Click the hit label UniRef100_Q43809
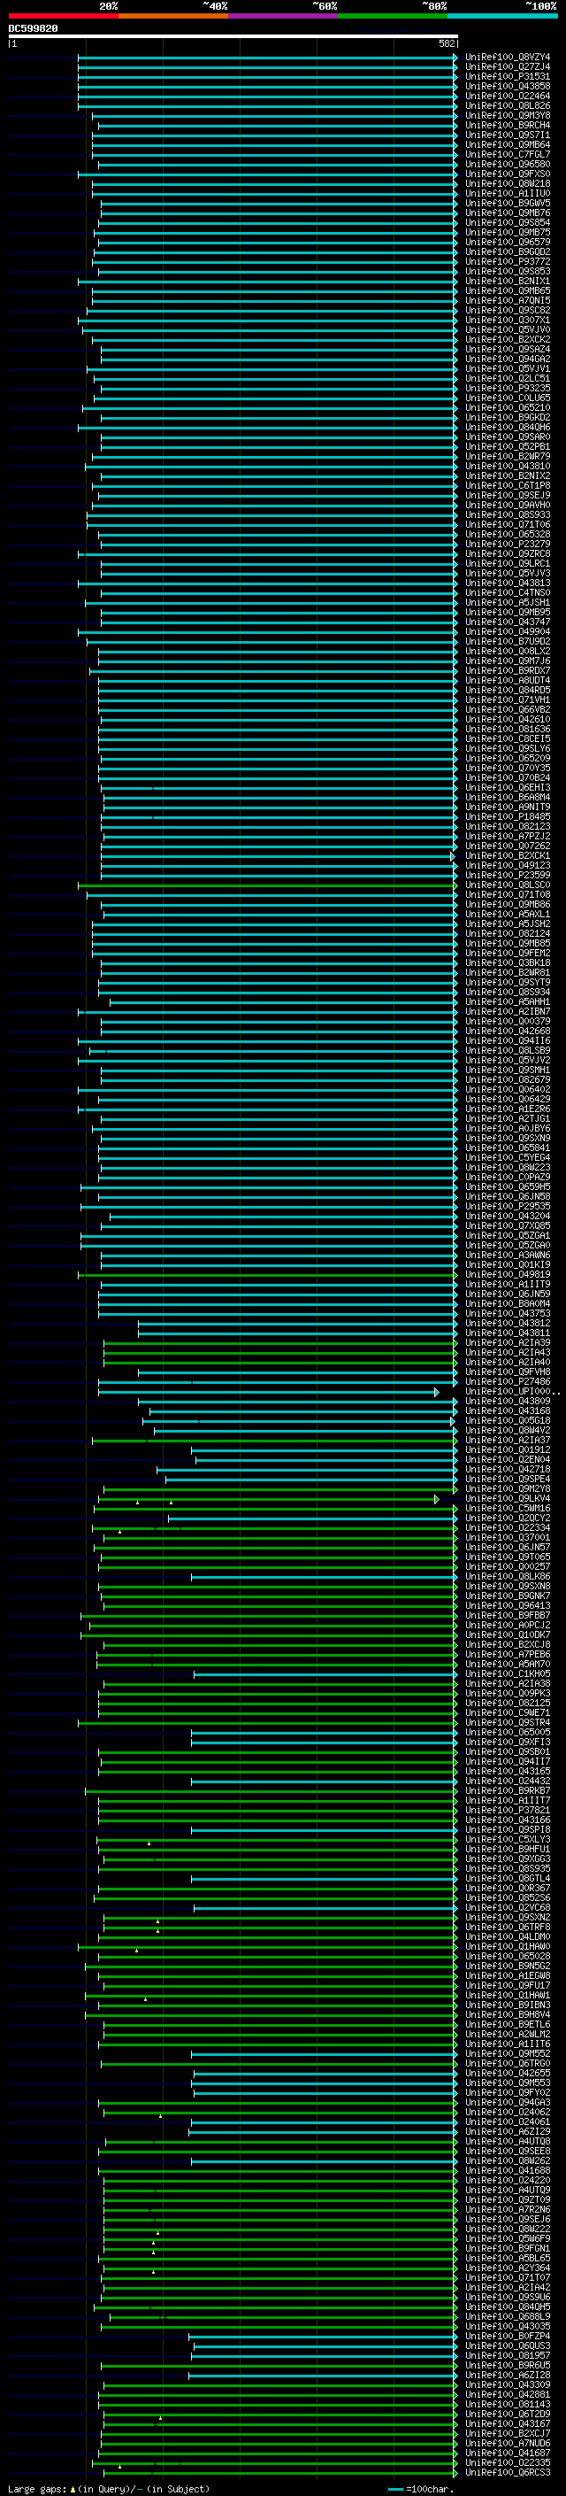566x2496 pixels. (x=507, y=1401)
